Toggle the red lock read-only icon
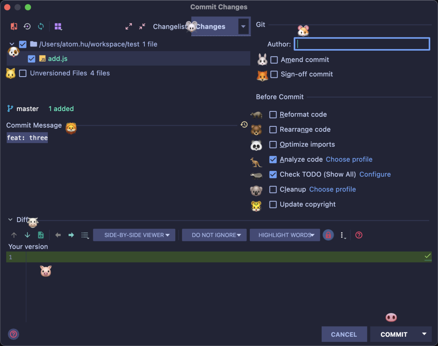 click(328, 235)
